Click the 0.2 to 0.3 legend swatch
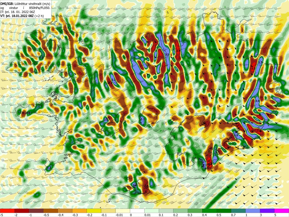 click(181, 211)
